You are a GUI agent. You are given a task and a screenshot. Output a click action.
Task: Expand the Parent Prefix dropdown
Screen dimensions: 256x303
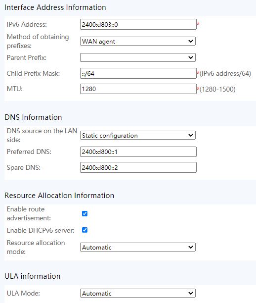[138, 57]
